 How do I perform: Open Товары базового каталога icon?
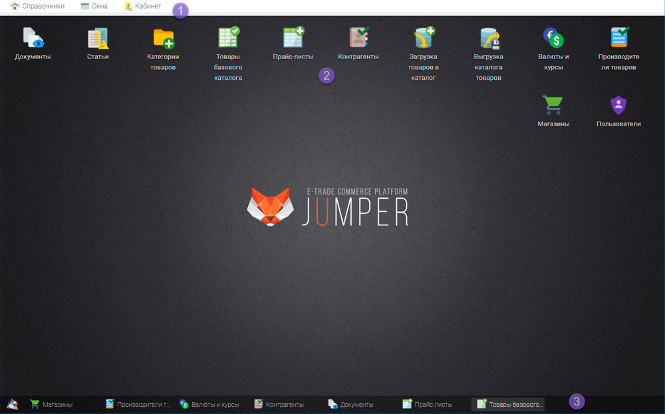pos(228,38)
